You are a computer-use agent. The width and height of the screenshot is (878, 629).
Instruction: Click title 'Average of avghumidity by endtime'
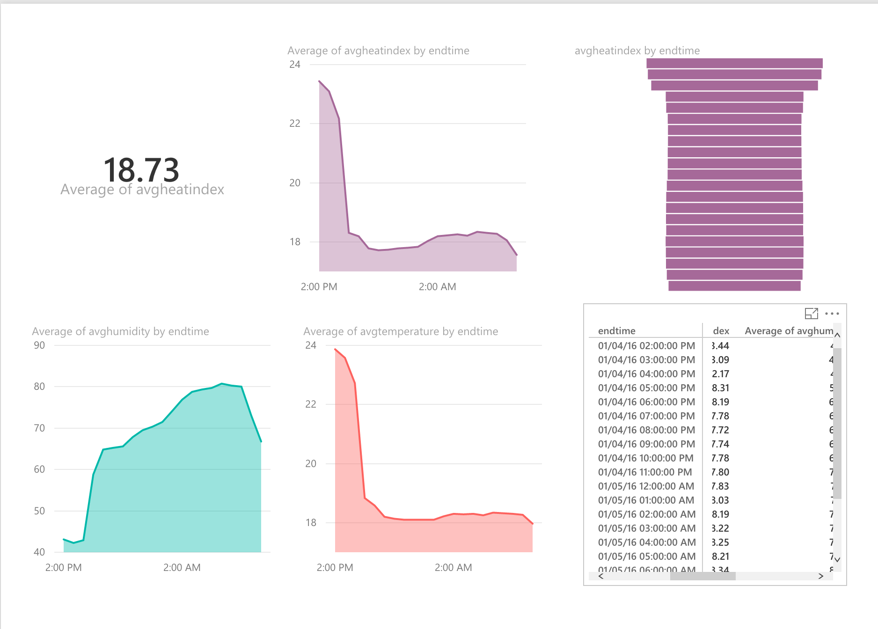120,331
